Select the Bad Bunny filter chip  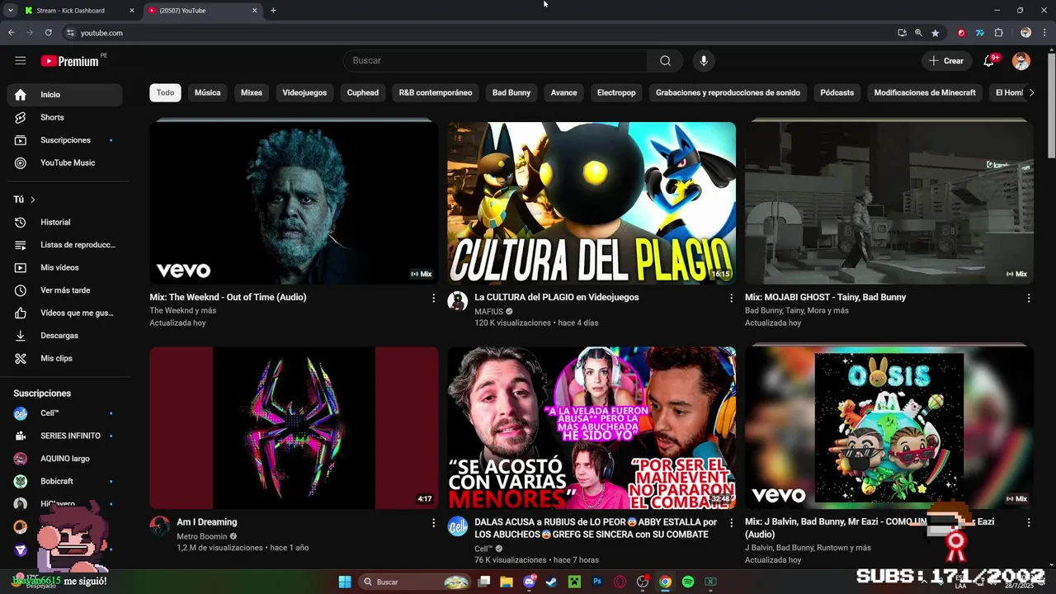click(511, 92)
